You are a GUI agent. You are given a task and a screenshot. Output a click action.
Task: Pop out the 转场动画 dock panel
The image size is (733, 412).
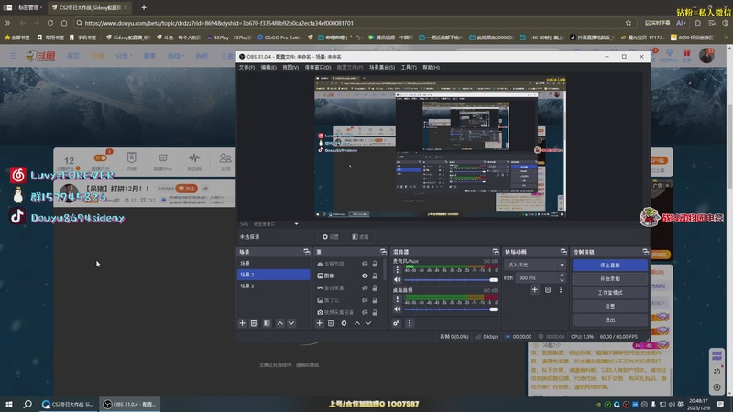point(563,252)
